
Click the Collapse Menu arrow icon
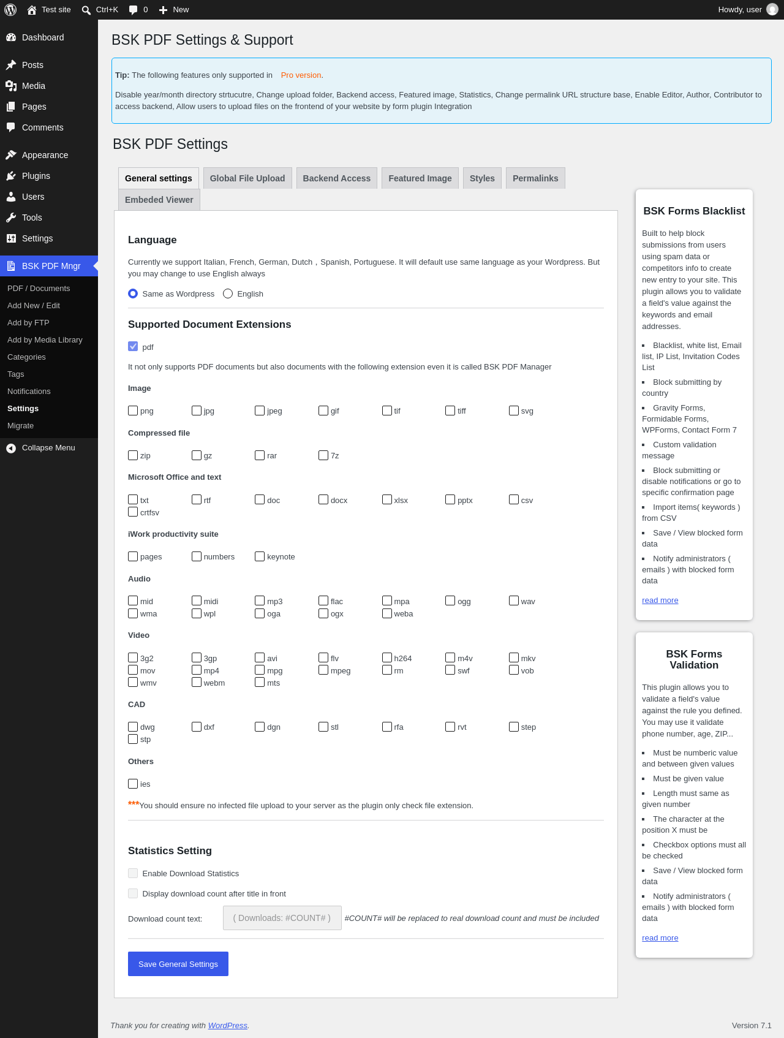(x=11, y=448)
